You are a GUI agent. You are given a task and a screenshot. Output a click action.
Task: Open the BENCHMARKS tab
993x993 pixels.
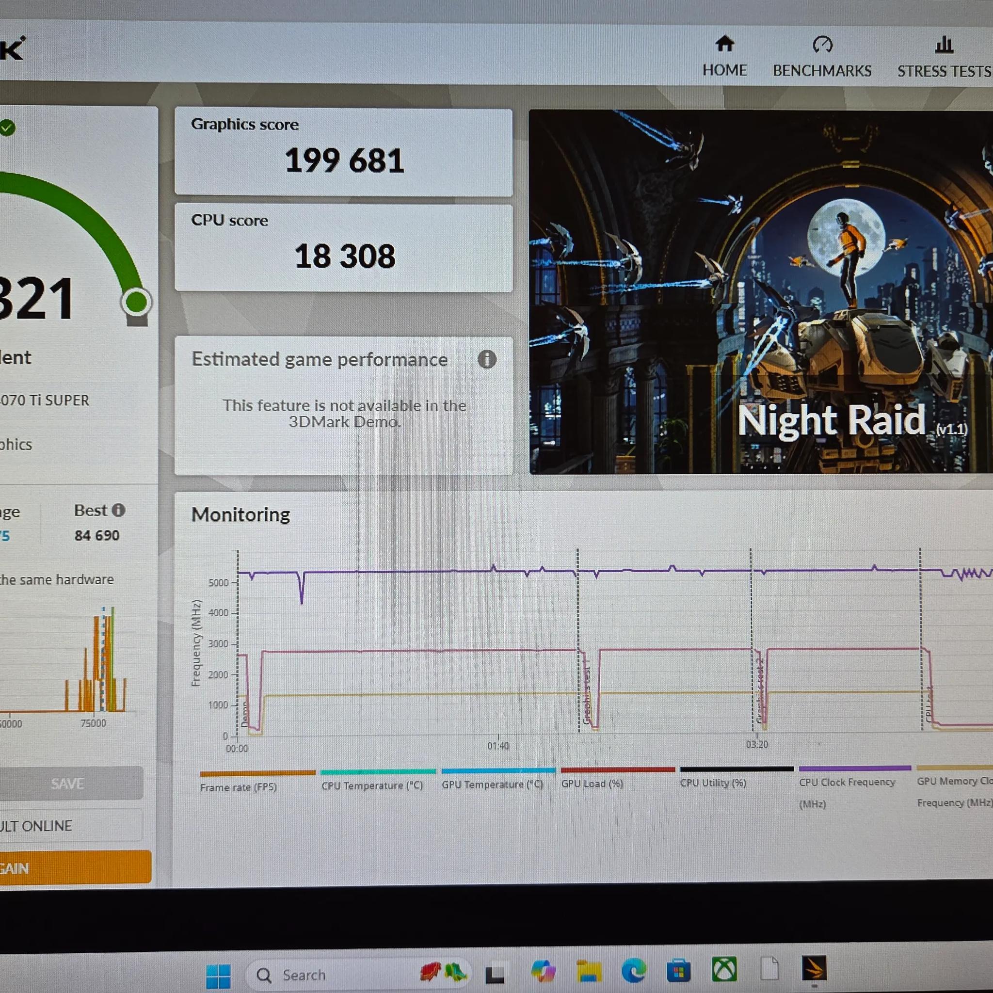[x=822, y=58]
